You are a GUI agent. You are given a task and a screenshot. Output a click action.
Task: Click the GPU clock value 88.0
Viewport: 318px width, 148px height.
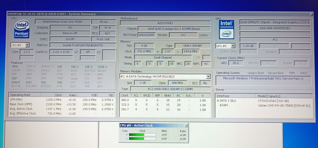click(x=236, y=63)
